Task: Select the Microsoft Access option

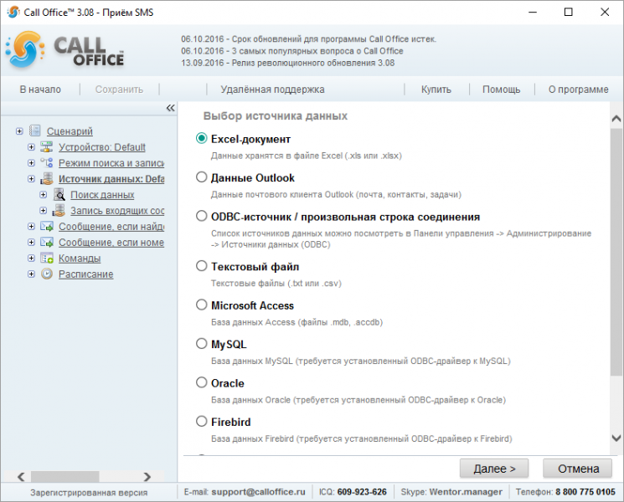Action: 201,305
